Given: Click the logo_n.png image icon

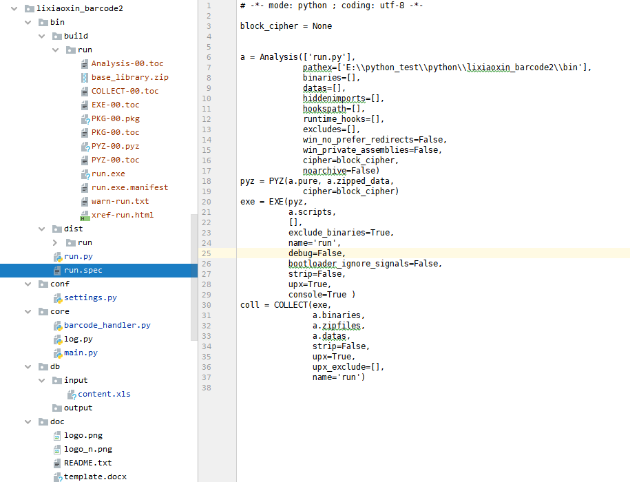Looking at the screenshot, I should coord(57,450).
